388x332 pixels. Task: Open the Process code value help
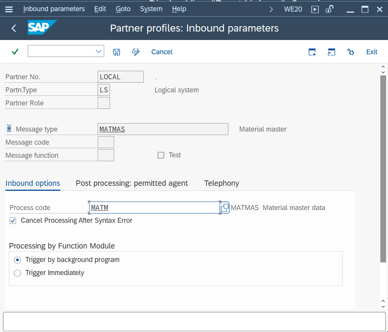click(x=225, y=208)
